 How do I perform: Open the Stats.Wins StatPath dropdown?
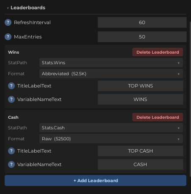111,63
